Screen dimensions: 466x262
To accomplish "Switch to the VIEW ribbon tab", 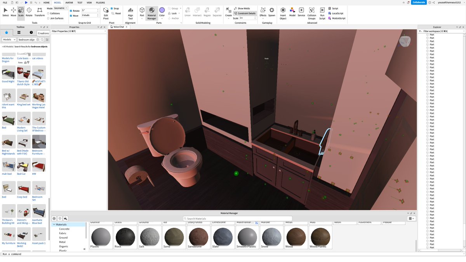I will pyautogui.click(x=89, y=2).
